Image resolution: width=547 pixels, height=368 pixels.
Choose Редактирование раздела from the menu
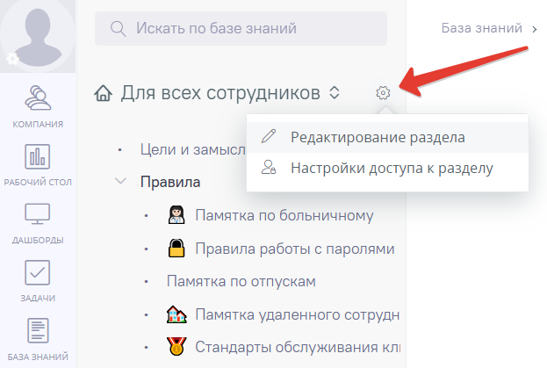click(387, 137)
